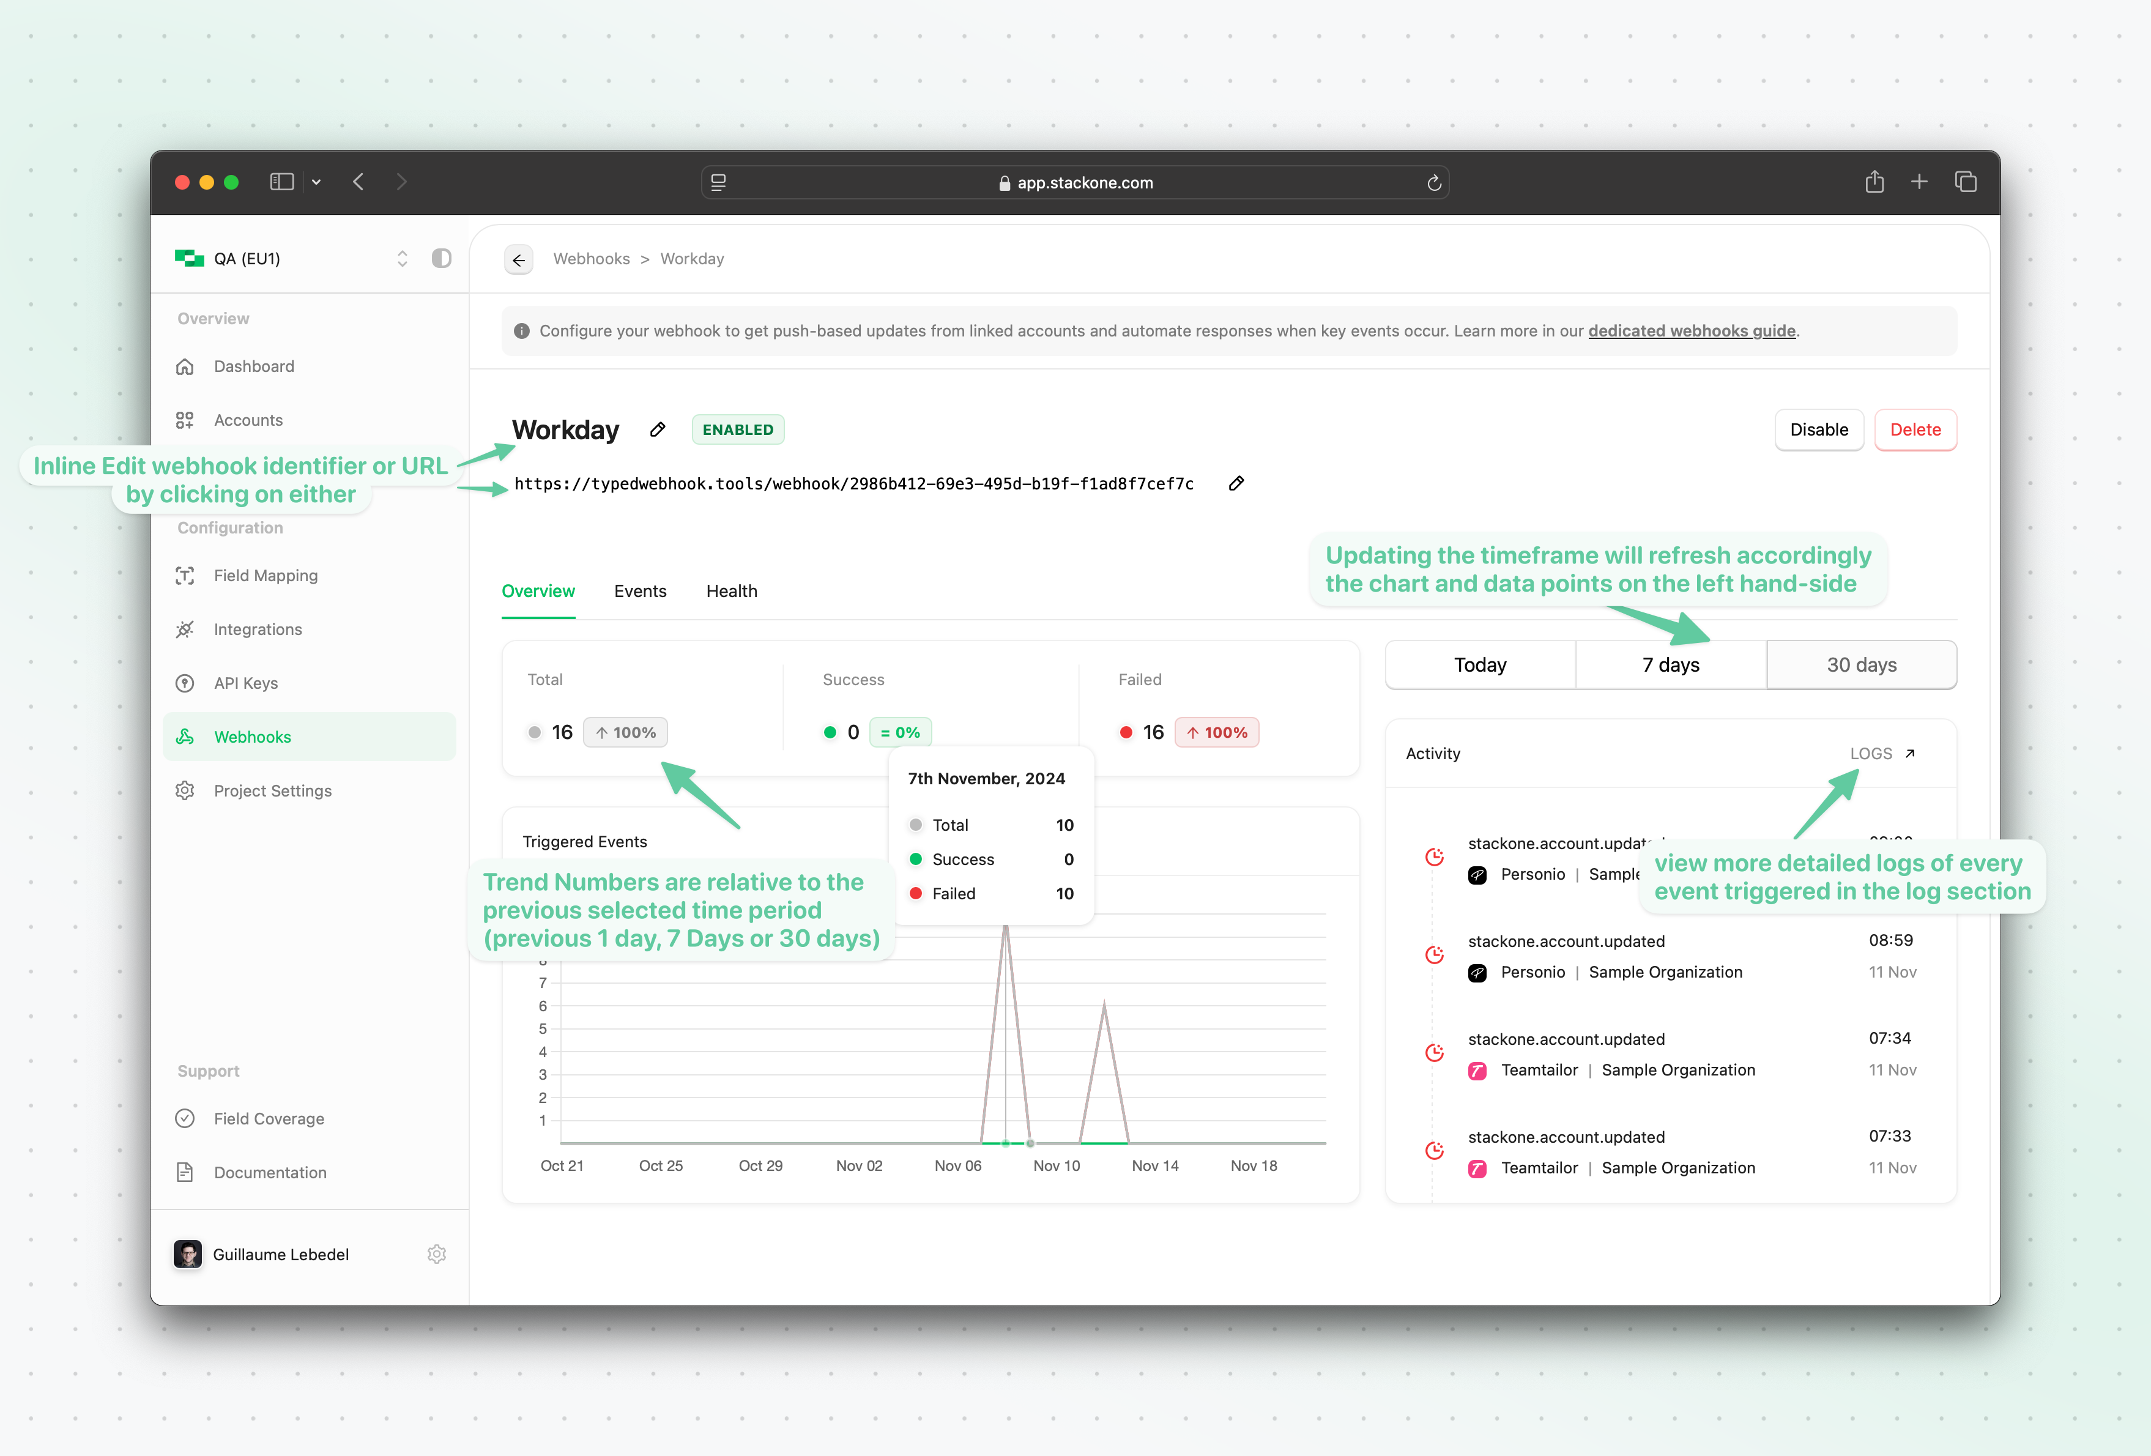Click the ENABLED status badge

[738, 429]
